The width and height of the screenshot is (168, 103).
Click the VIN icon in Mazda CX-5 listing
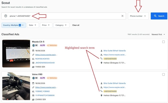pos(33,63)
